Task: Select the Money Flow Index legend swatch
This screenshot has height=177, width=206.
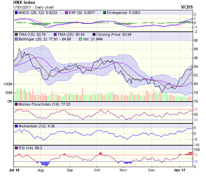Action: pyautogui.click(x=16, y=105)
